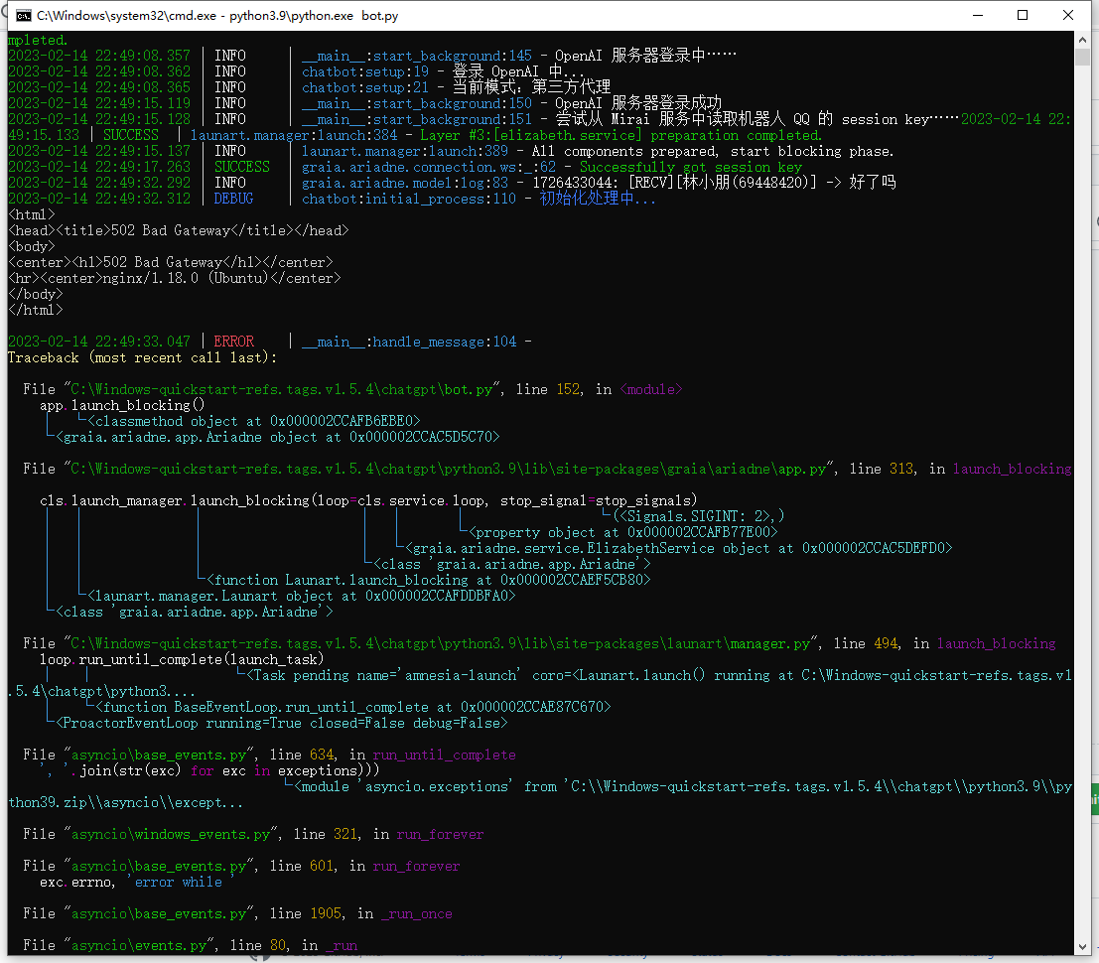Click '[RECV][林小朋(69448420)]' message text
This screenshot has width=1099, height=963.
[x=723, y=183]
